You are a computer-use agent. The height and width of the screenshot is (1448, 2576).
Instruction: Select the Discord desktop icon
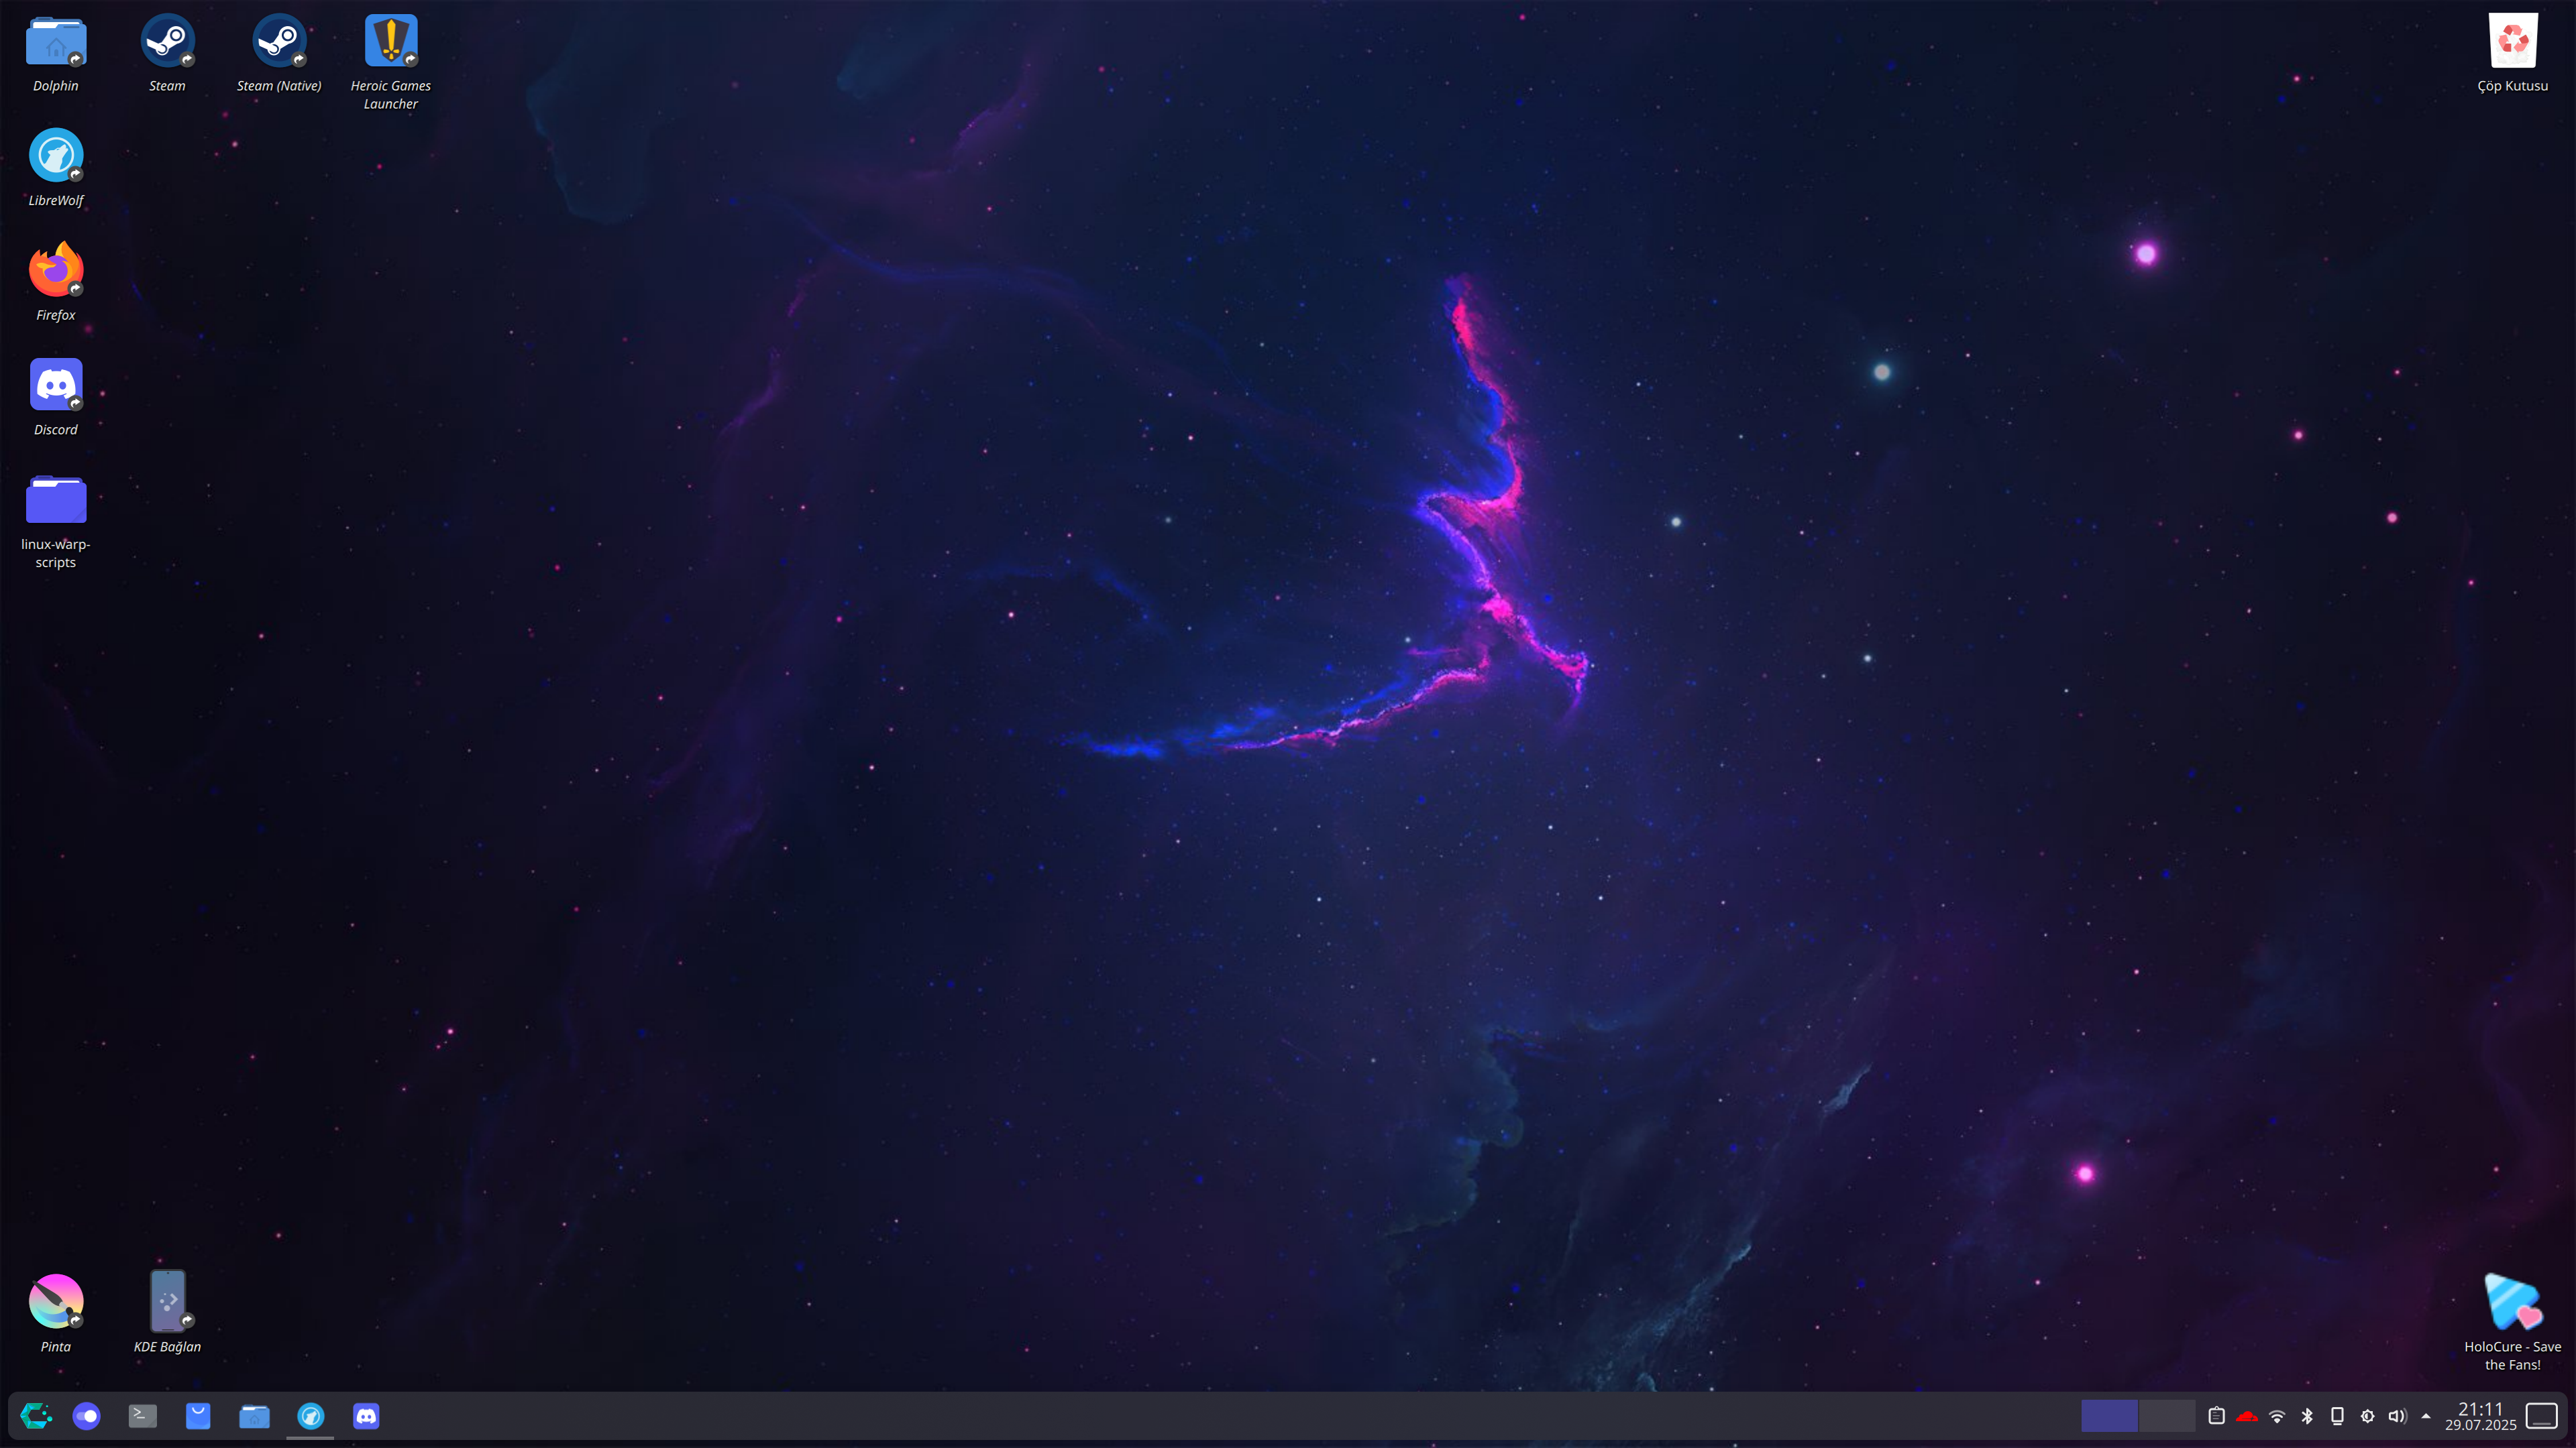pyautogui.click(x=55, y=398)
